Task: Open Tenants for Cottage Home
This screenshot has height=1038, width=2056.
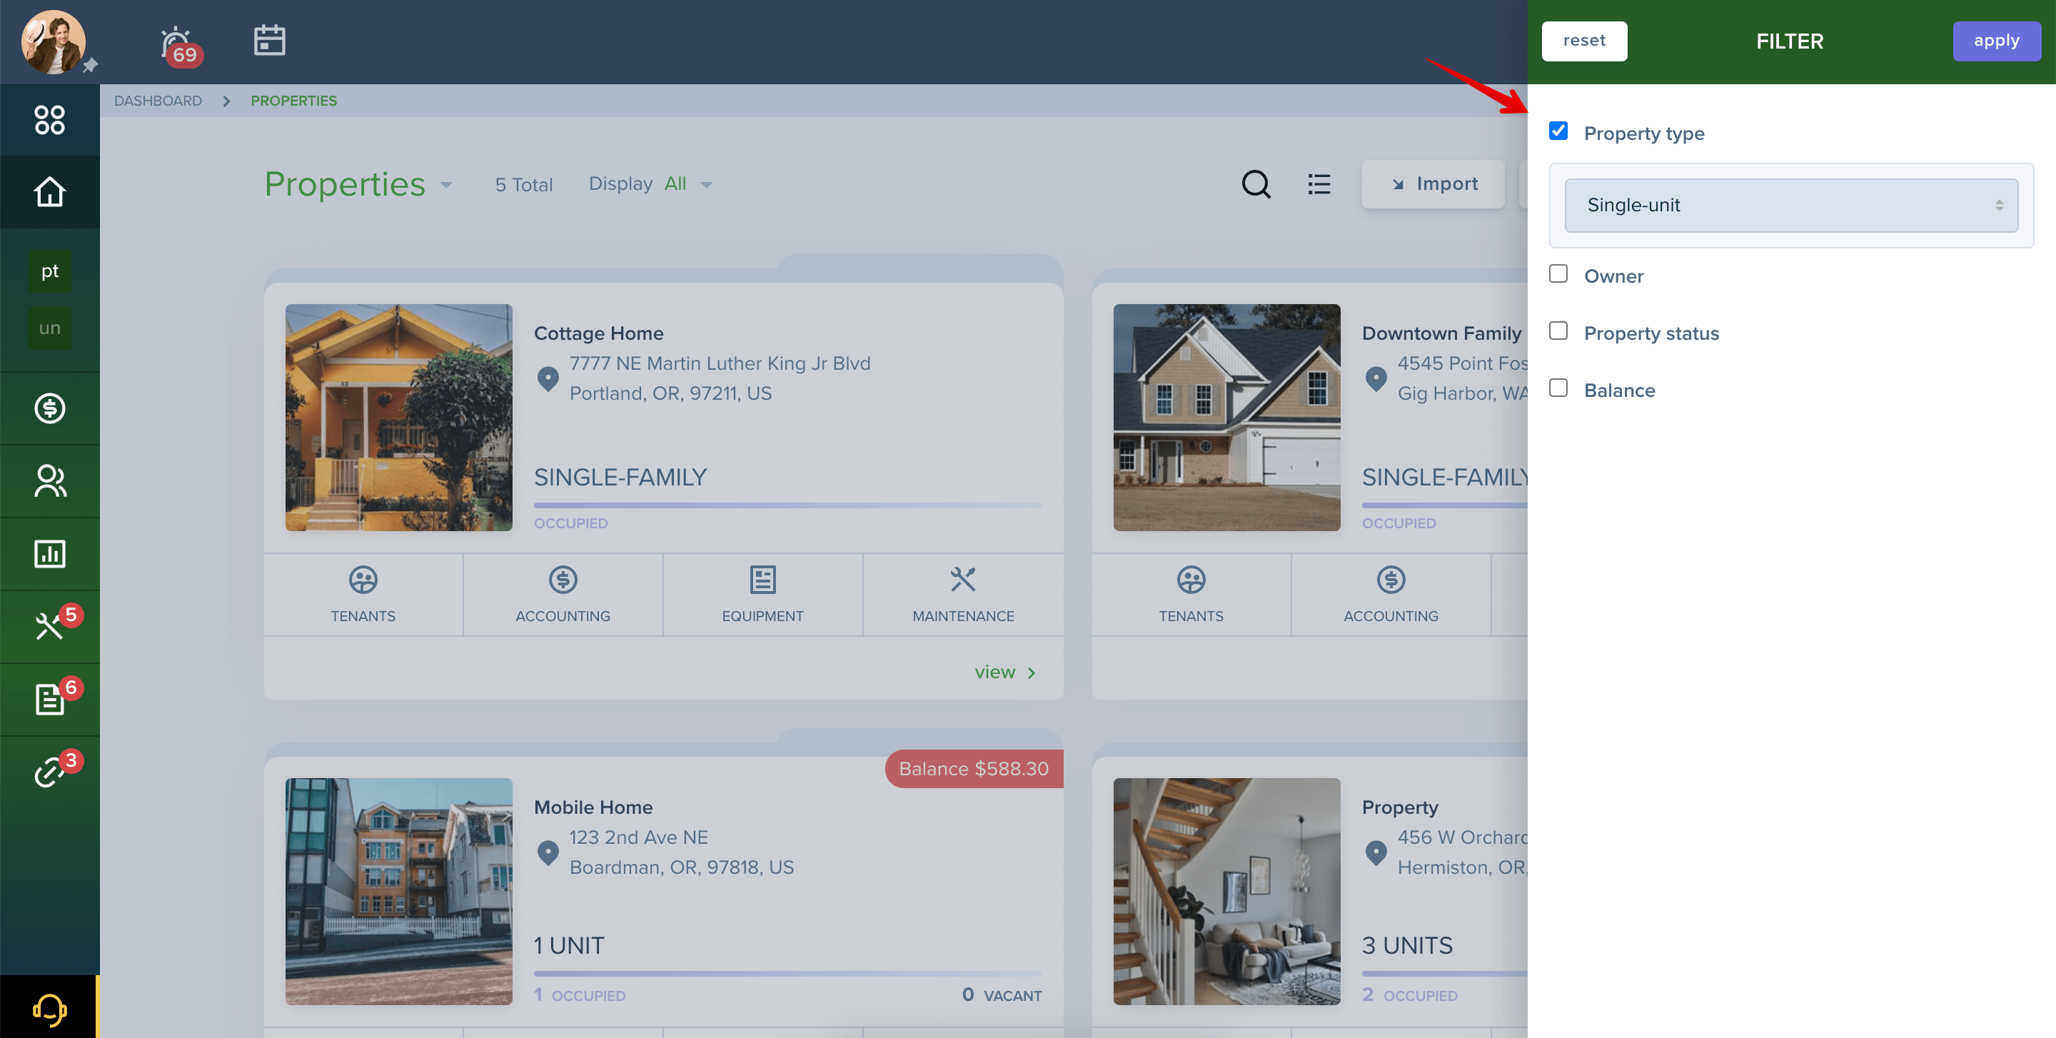Action: click(363, 595)
